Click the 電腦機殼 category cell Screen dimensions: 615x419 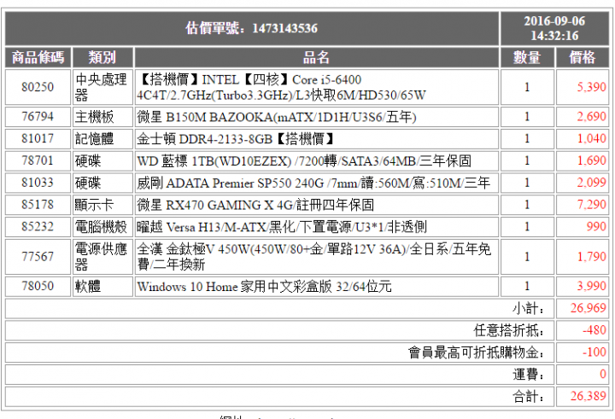pos(102,226)
